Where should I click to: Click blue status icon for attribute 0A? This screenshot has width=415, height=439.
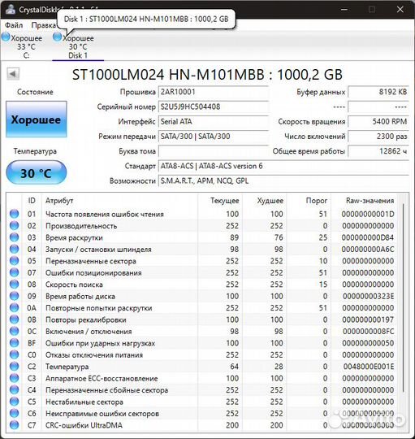pyautogui.click(x=14, y=307)
